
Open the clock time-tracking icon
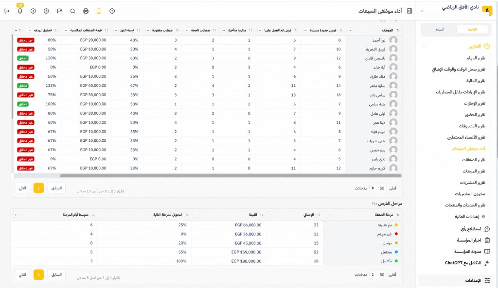pos(46,11)
